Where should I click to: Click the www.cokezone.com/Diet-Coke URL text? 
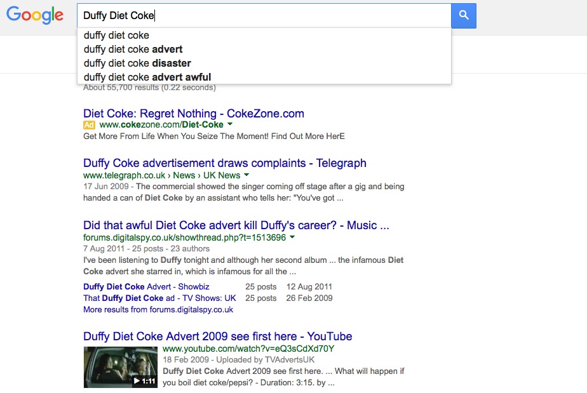[161, 124]
